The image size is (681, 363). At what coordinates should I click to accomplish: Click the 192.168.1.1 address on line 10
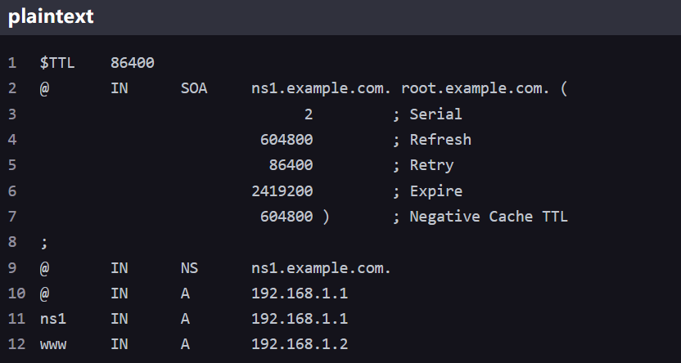300,293
